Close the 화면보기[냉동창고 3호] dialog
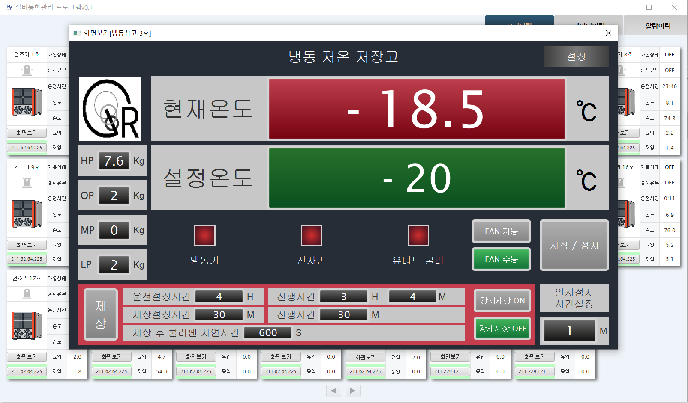The image size is (688, 403). pos(608,33)
